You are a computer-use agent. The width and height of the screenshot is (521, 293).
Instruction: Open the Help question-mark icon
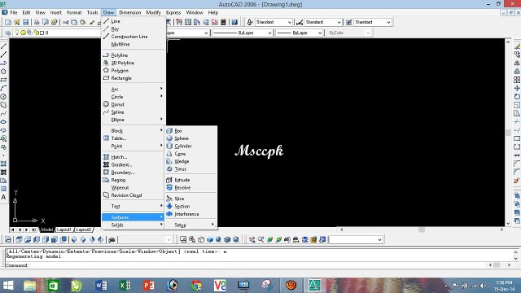point(234,22)
